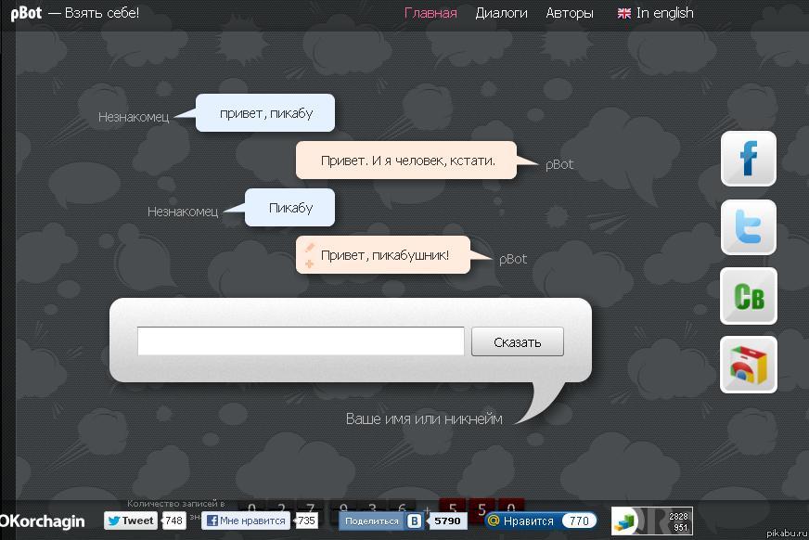
Task: Click the ρBot logo in header
Action: tap(25, 13)
